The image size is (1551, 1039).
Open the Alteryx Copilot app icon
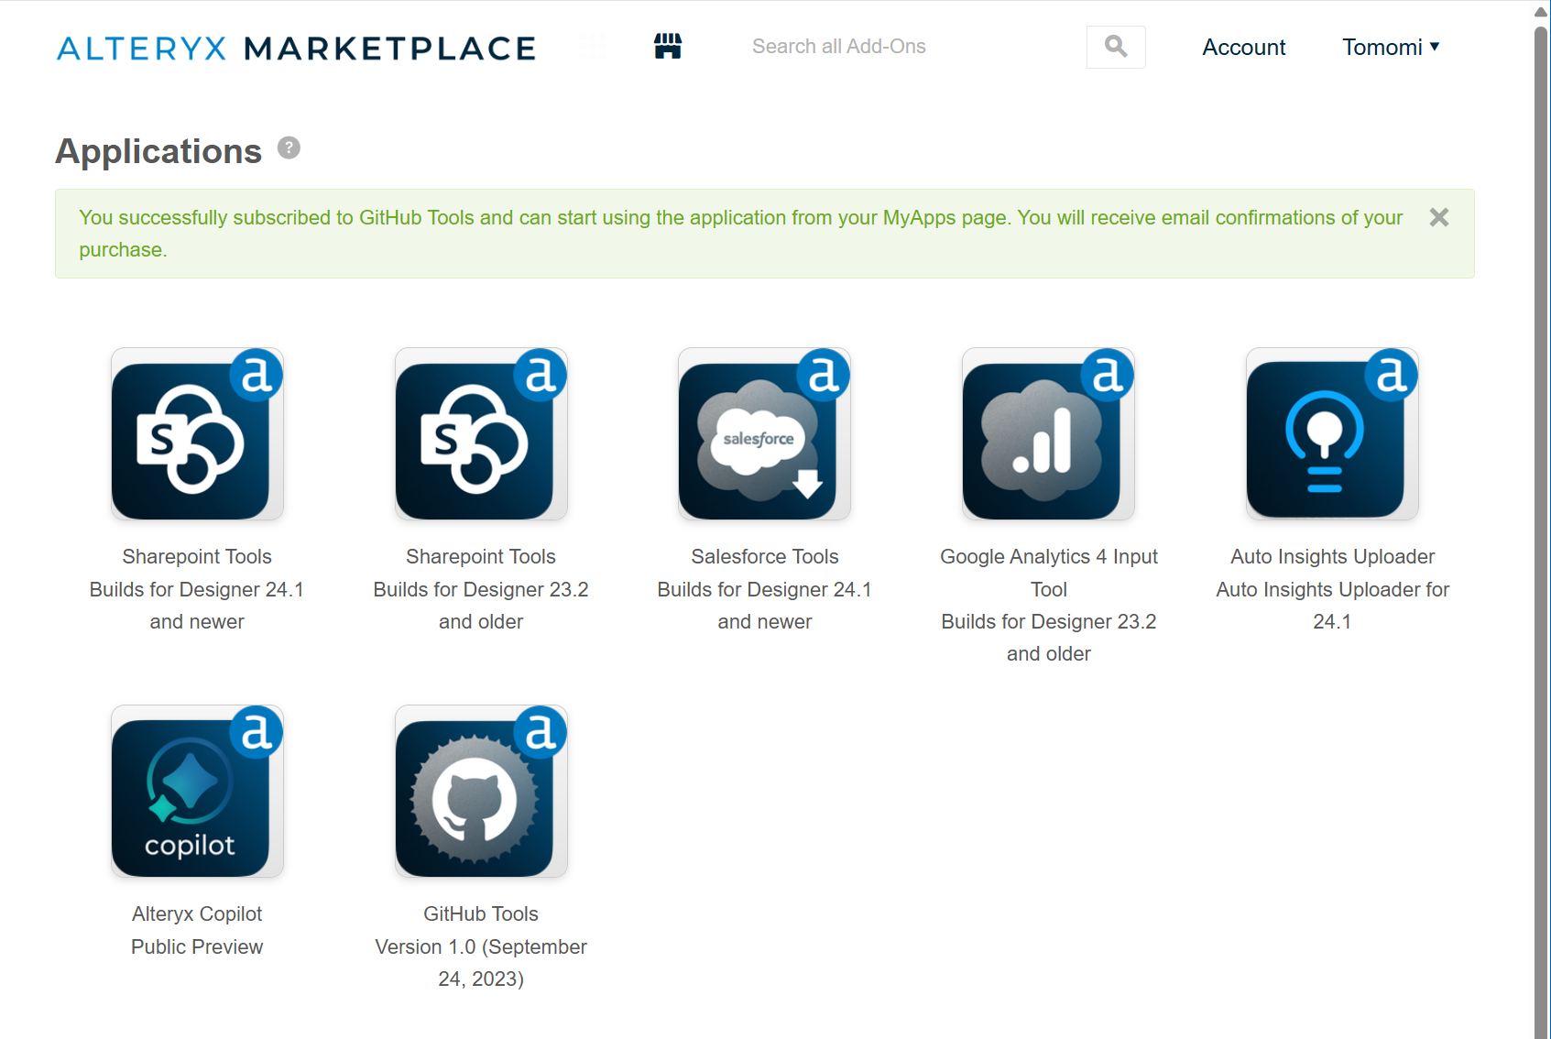click(197, 792)
